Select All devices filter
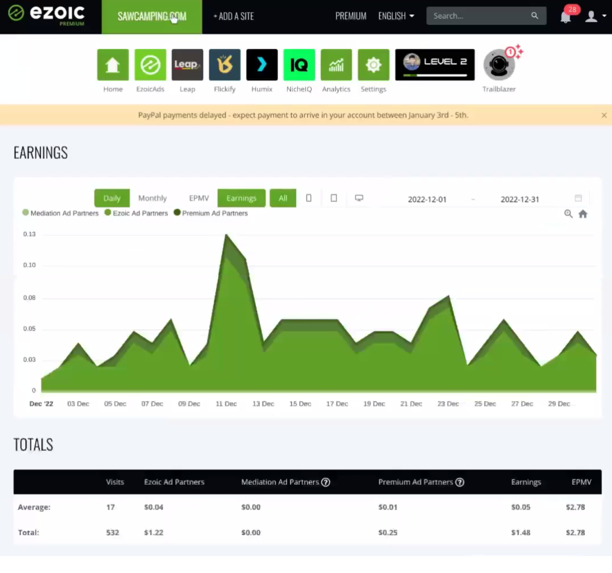This screenshot has width=612, height=573. pos(283,198)
